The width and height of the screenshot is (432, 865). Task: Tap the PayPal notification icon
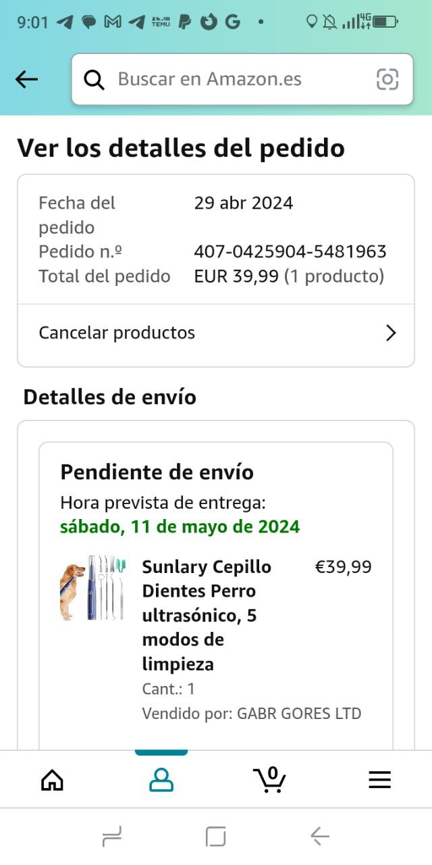click(184, 22)
